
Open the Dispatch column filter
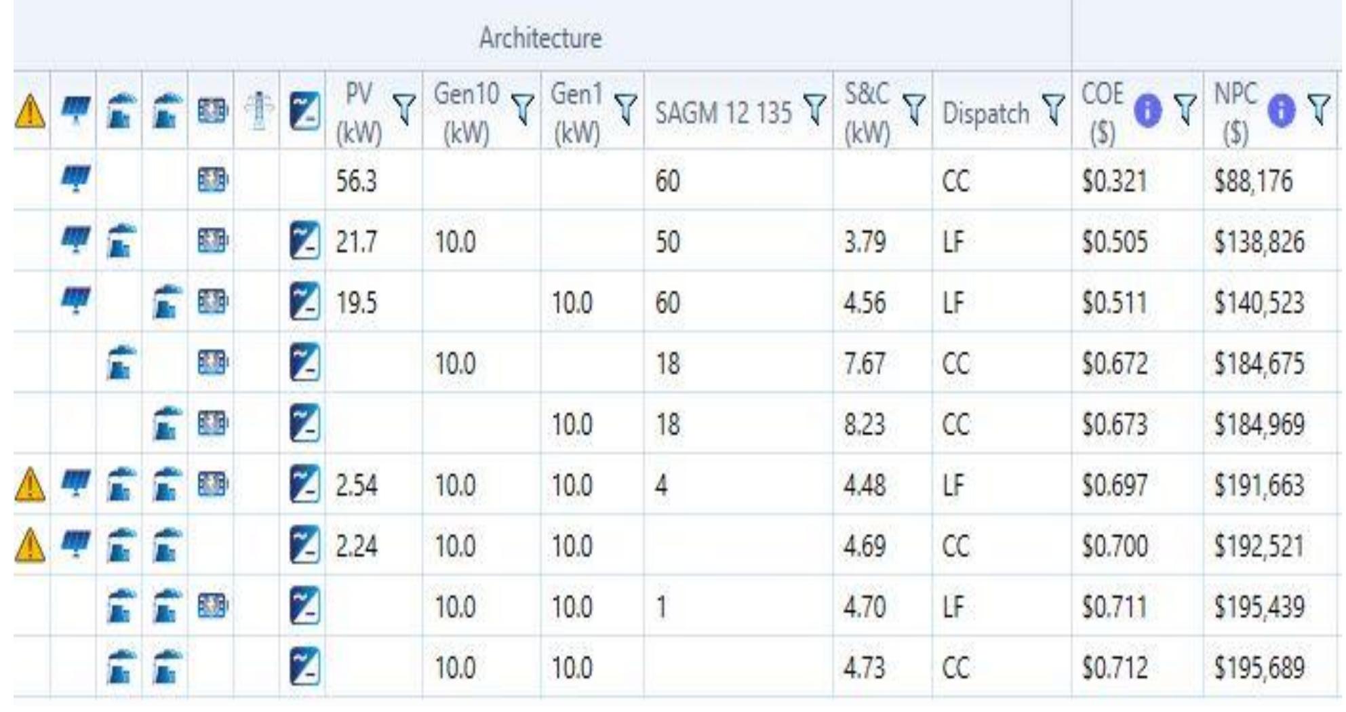(1053, 108)
